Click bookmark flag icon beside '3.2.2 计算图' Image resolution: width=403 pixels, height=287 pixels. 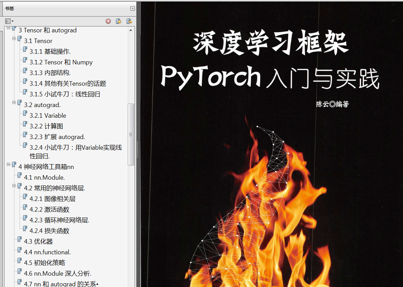click(x=25, y=124)
